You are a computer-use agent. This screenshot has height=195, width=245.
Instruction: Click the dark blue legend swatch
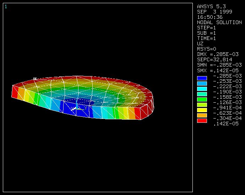click(x=202, y=78)
